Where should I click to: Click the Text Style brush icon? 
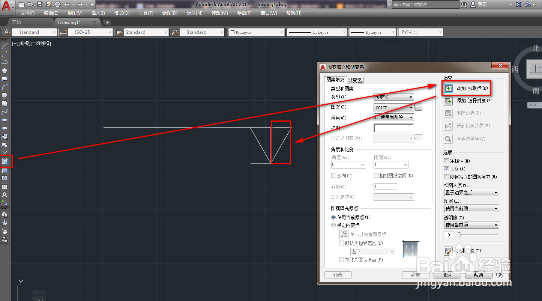pos(7,32)
